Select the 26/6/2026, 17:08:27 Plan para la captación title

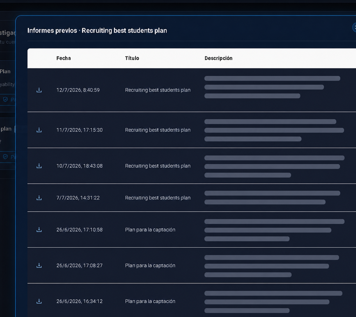150,266
